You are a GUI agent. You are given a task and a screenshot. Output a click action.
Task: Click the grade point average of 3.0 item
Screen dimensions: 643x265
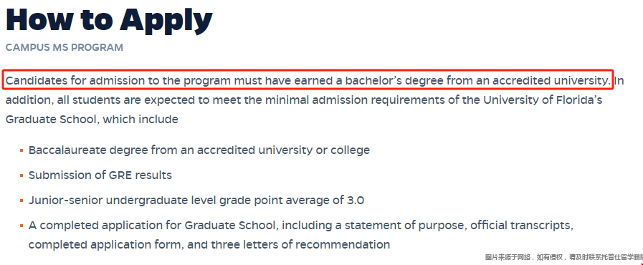196,201
